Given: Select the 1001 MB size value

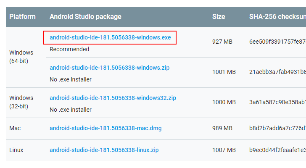Looking at the screenshot, I should point(224,72).
